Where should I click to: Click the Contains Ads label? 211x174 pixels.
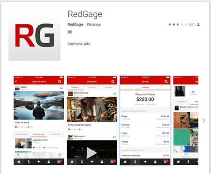79,44
